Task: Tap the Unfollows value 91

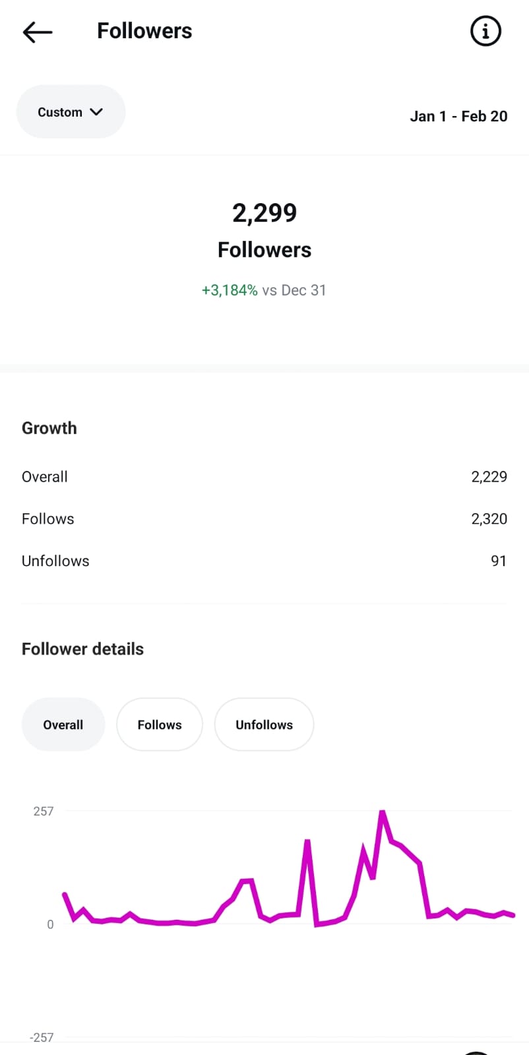Action: [499, 561]
